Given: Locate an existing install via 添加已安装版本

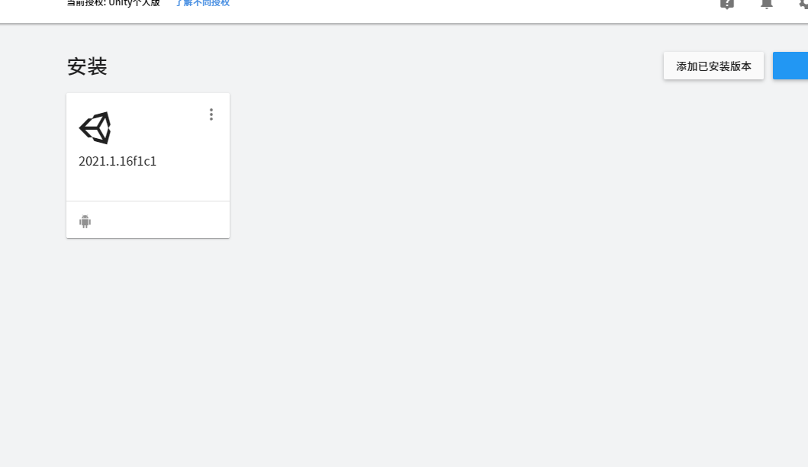Looking at the screenshot, I should [713, 66].
